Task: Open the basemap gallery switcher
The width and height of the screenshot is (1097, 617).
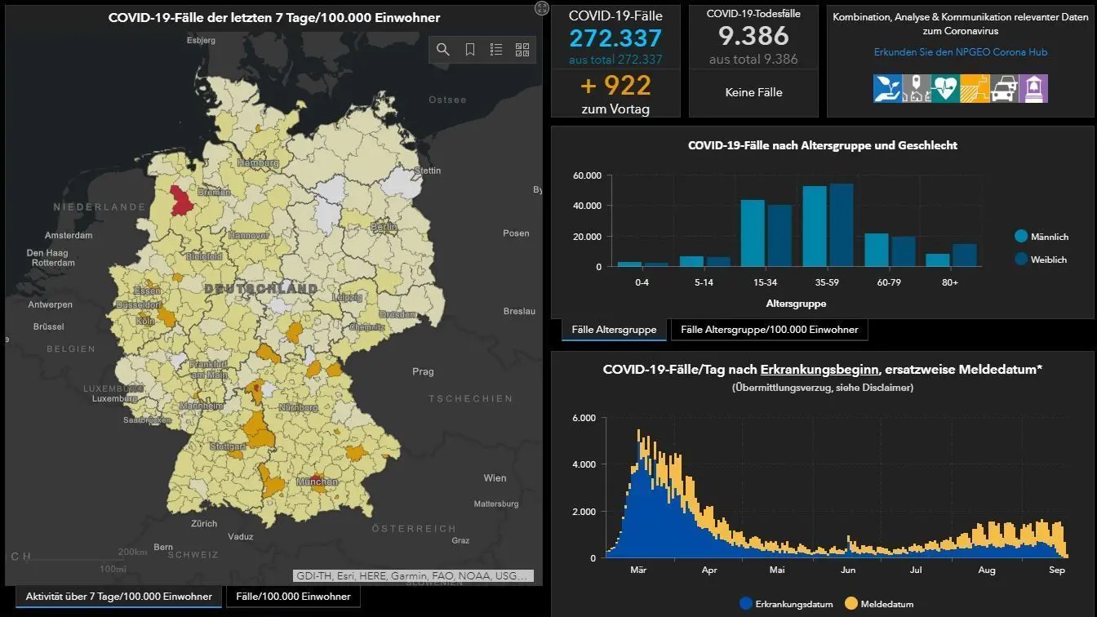Action: tap(522, 50)
